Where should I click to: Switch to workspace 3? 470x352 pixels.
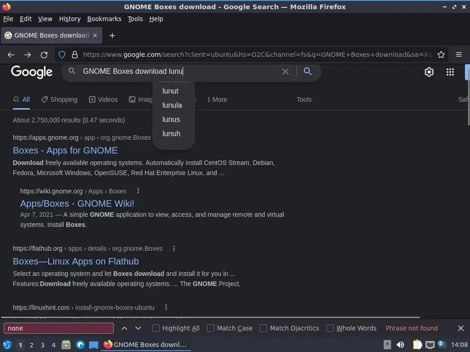(x=43, y=345)
